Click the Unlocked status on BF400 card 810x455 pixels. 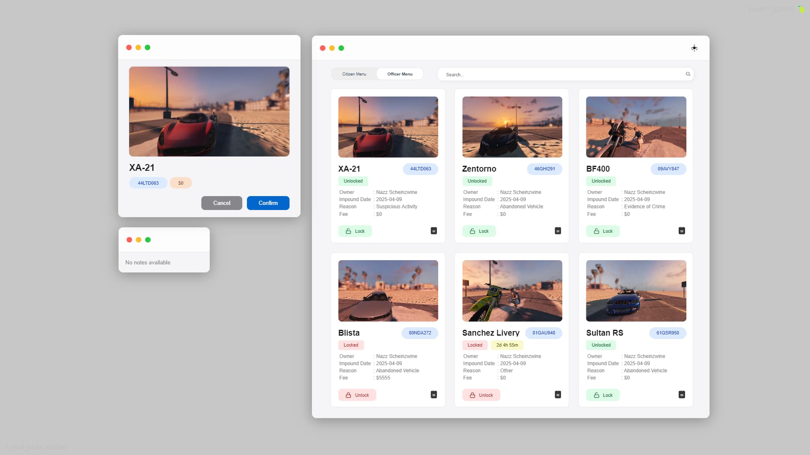point(601,181)
